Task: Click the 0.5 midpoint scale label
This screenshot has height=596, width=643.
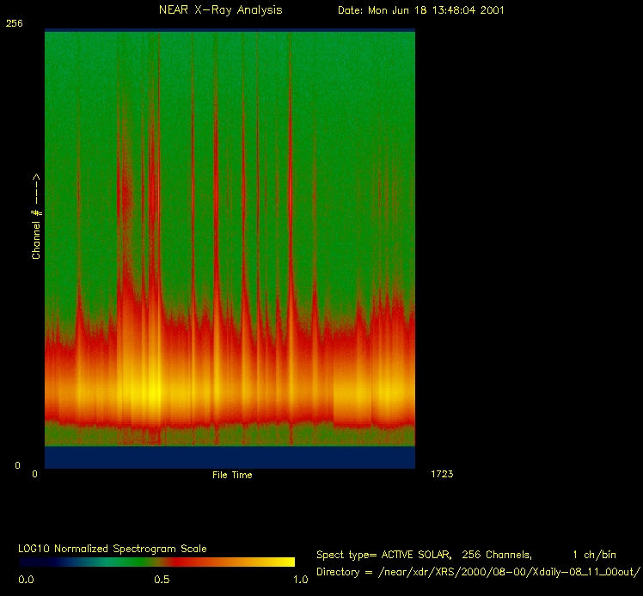Action: click(162, 580)
